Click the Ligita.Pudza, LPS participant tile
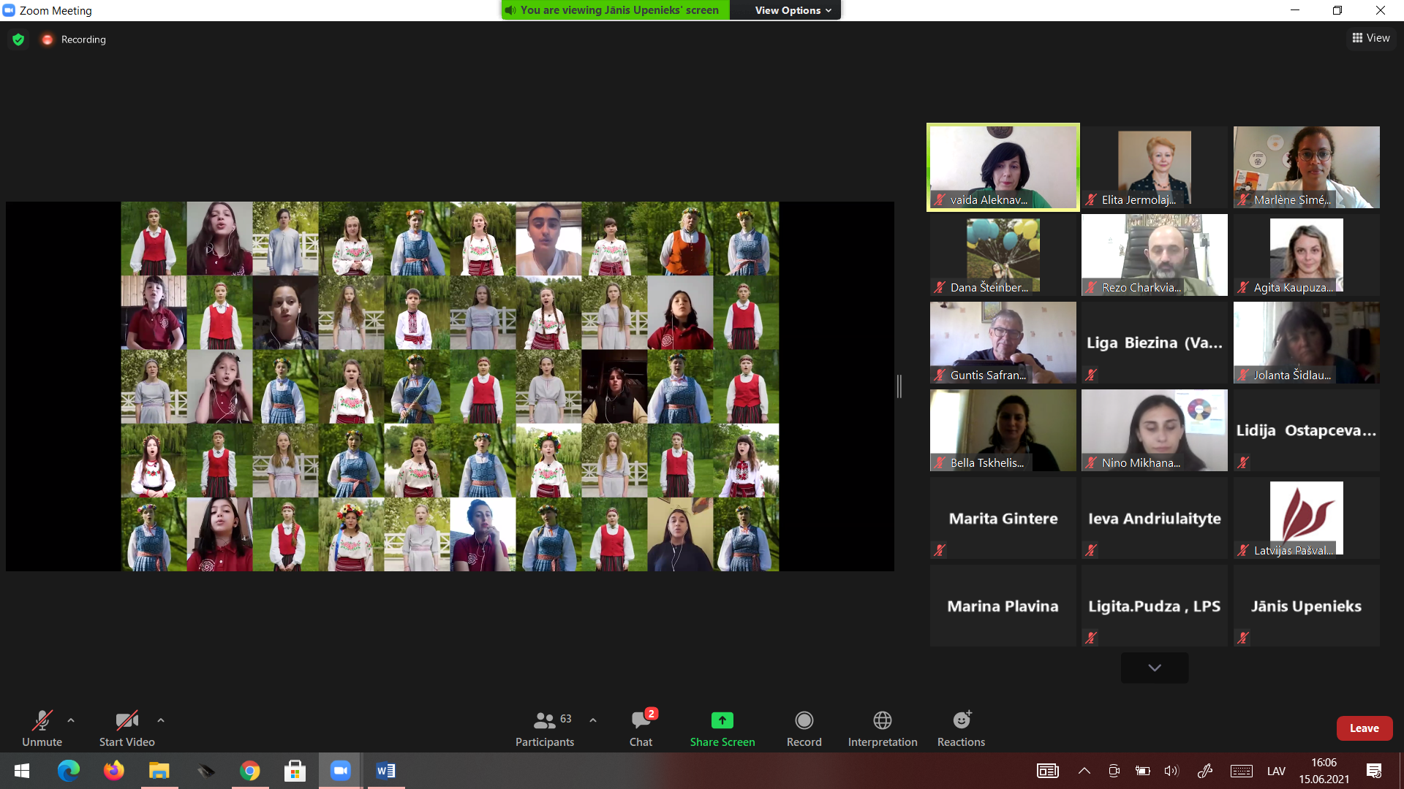The height and width of the screenshot is (789, 1404). pyautogui.click(x=1155, y=606)
